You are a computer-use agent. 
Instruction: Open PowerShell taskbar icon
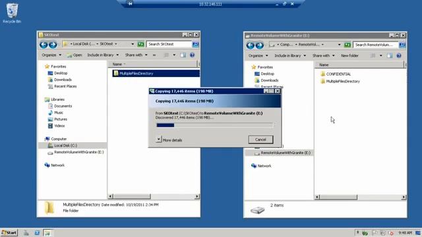pyautogui.click(x=37, y=232)
